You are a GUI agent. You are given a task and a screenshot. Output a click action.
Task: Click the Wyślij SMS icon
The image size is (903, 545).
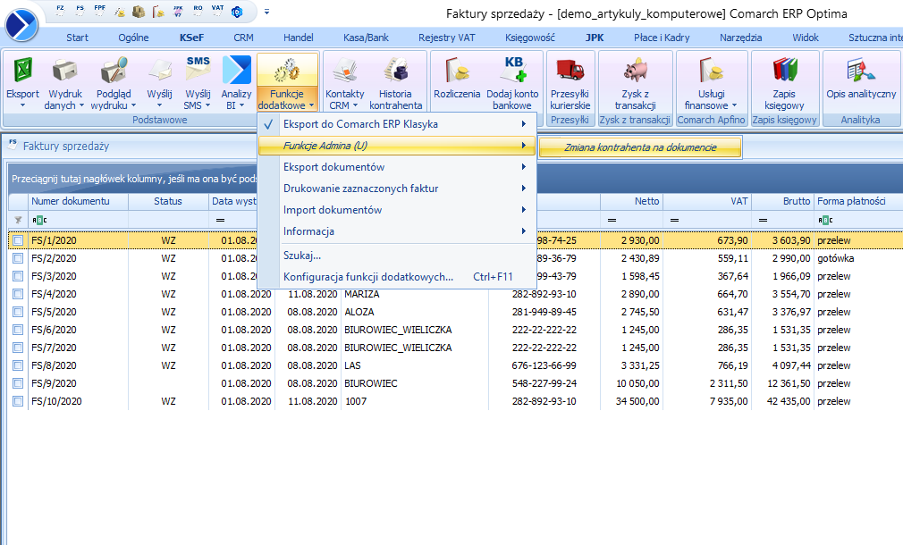[x=198, y=69]
